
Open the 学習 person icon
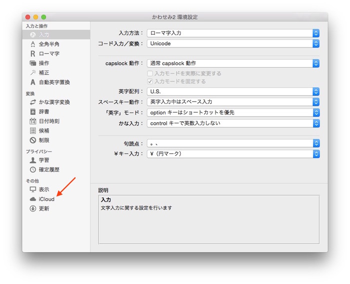pyautogui.click(x=33, y=160)
